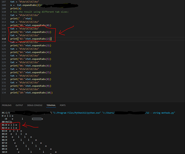Viewport: 185px width, 154px height.
Task: Click the line with expandtabs(0)
Action: (31, 25)
